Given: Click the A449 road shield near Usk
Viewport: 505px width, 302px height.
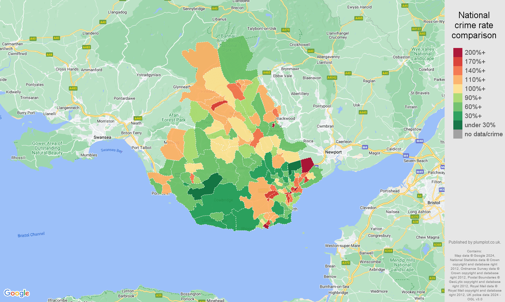Looking at the screenshot, I should [363, 112].
